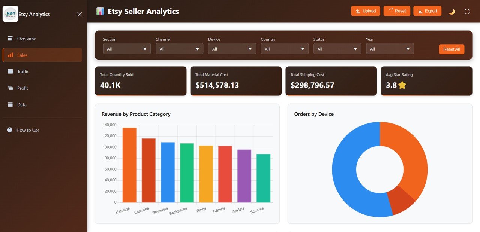Image resolution: width=480 pixels, height=232 pixels.
Task: Select the Overview icon in the sidebar
Action: (9, 38)
